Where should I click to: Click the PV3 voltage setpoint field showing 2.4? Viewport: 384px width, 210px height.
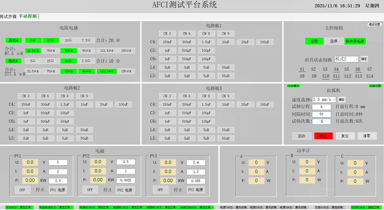coord(196,163)
